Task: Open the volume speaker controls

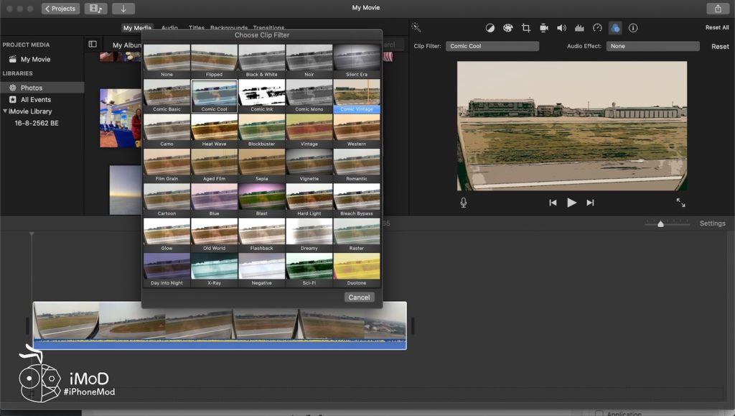Action: (x=561, y=28)
